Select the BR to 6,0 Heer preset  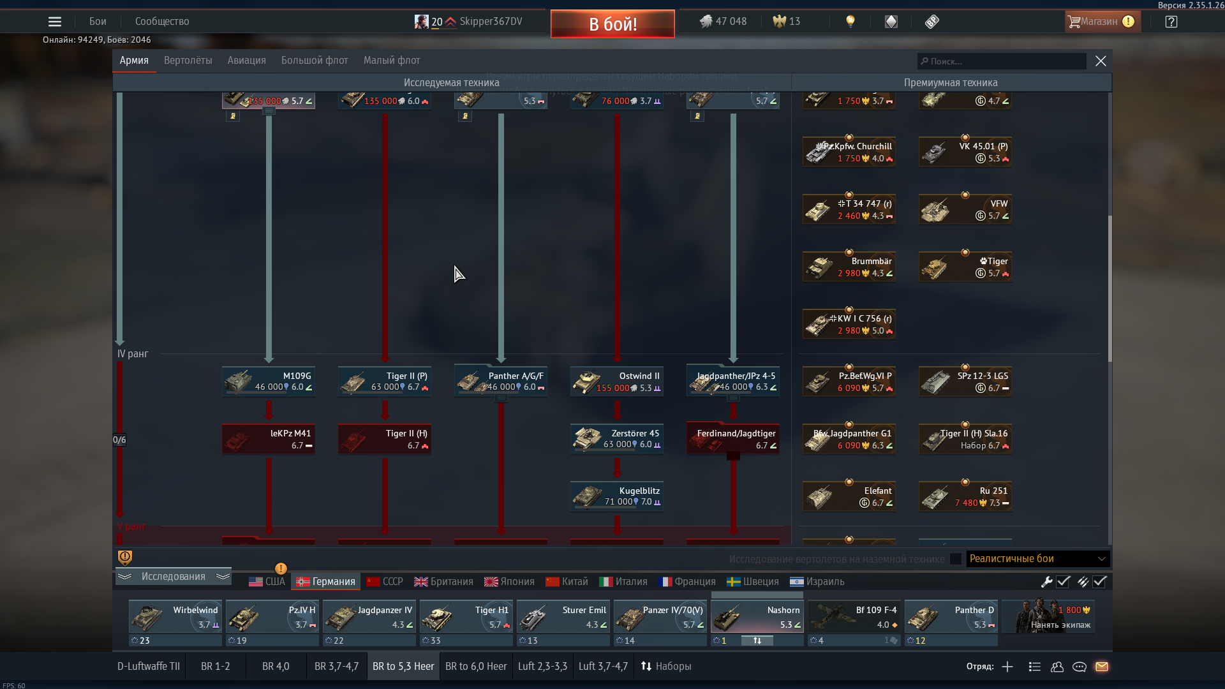tap(476, 667)
